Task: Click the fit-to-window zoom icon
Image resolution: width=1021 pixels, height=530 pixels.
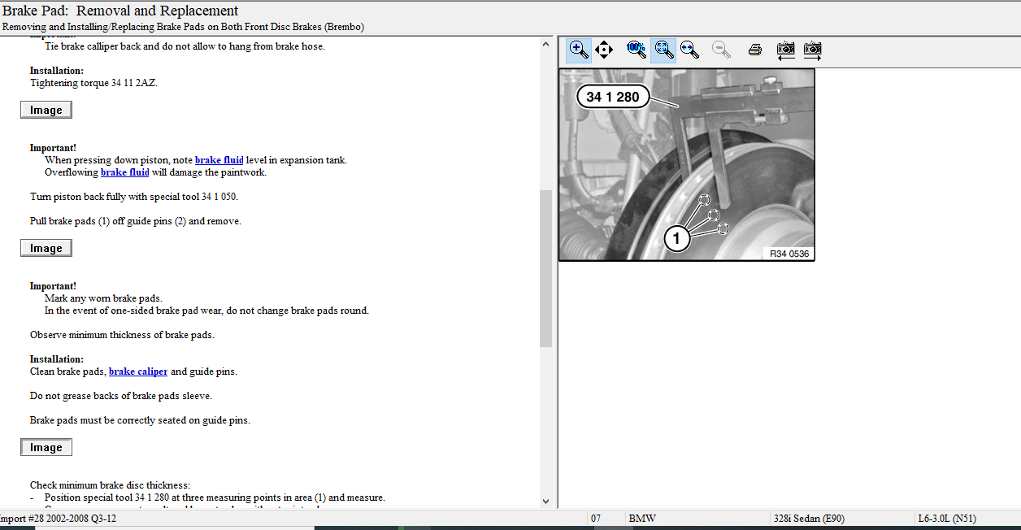Action: 663,50
